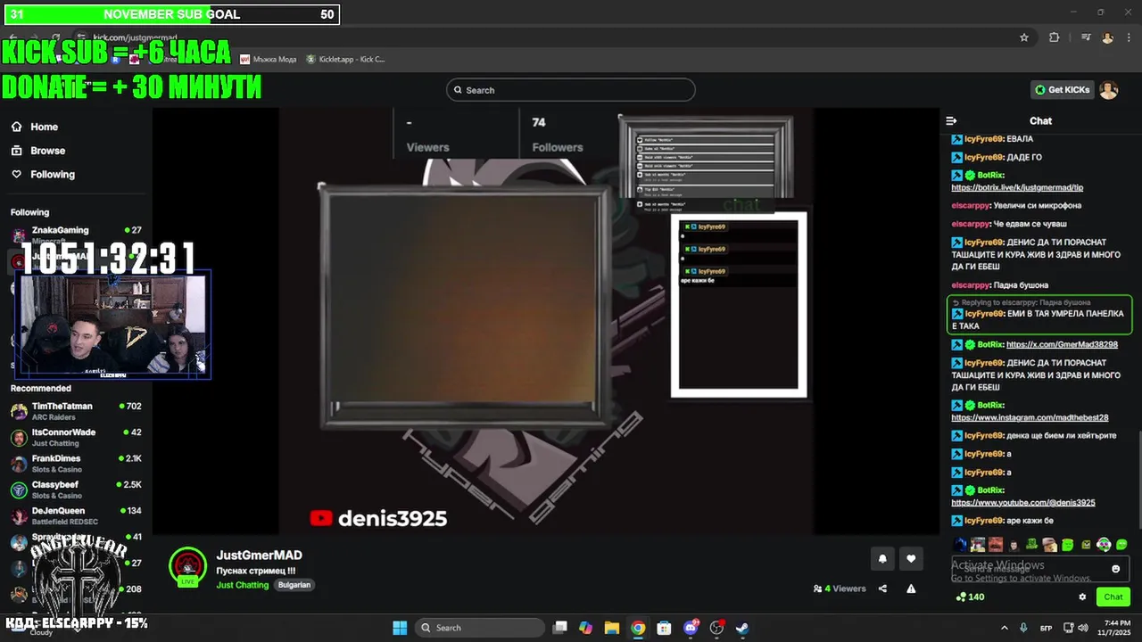Open Task View on the taskbar
The image size is (1142, 642).
point(559,628)
